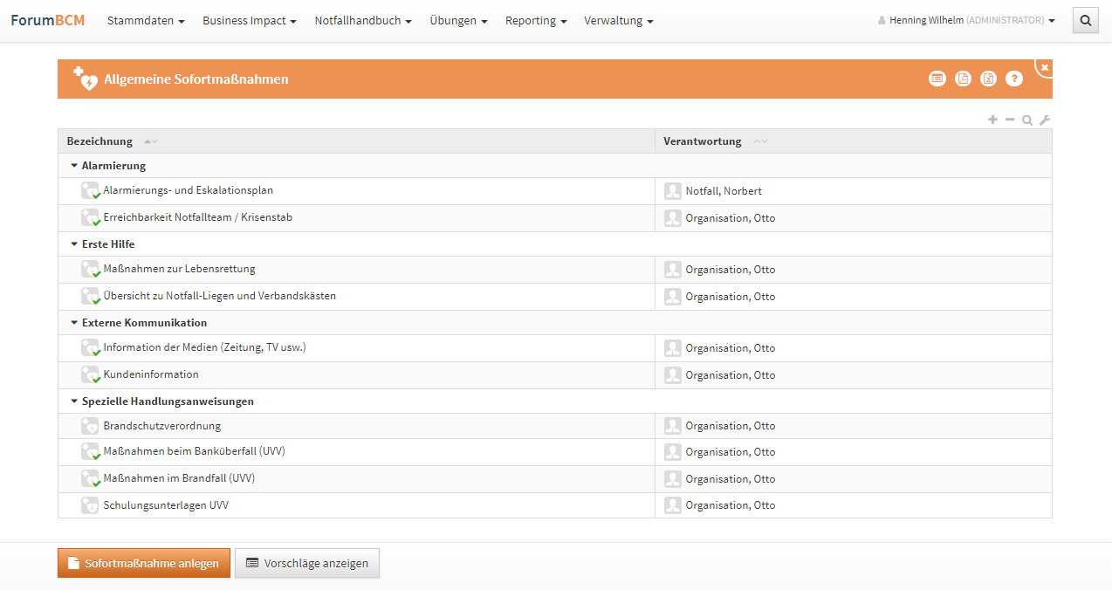Click the list view icon in the header
1112x590 pixels.
937,79
